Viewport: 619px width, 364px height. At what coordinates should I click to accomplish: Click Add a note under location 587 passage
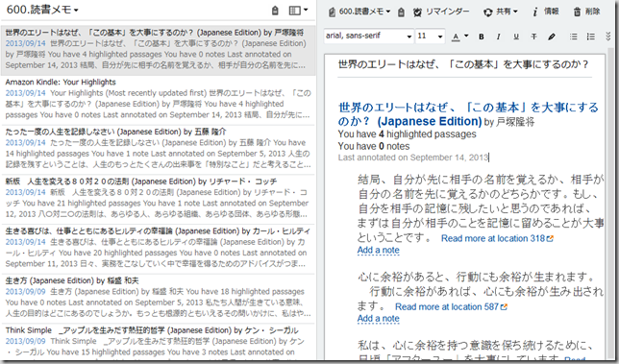tap(378, 318)
